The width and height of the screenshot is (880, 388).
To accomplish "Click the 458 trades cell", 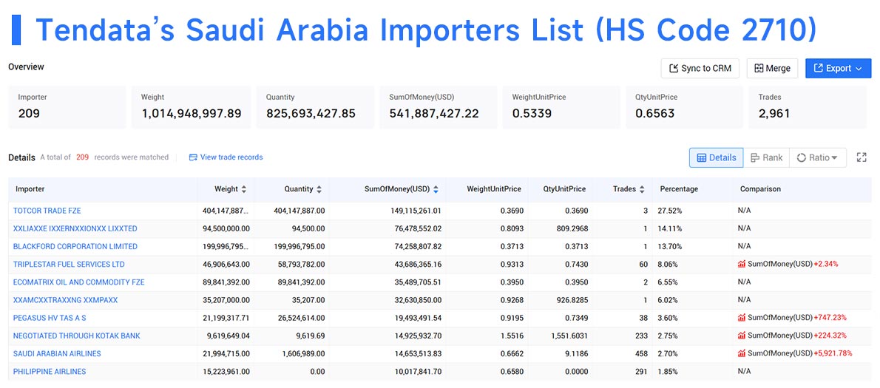I will click(641, 354).
